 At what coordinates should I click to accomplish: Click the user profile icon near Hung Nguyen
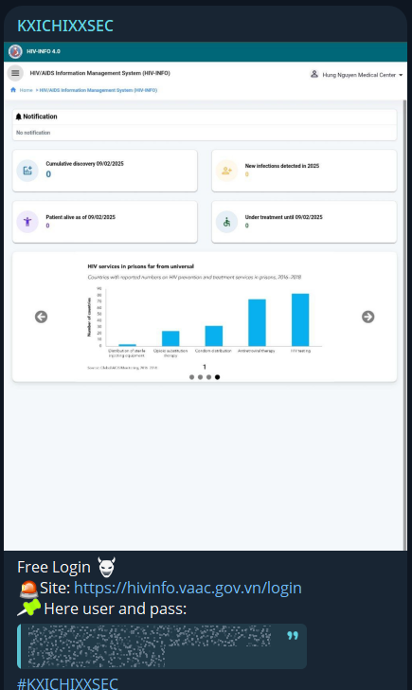click(x=313, y=74)
